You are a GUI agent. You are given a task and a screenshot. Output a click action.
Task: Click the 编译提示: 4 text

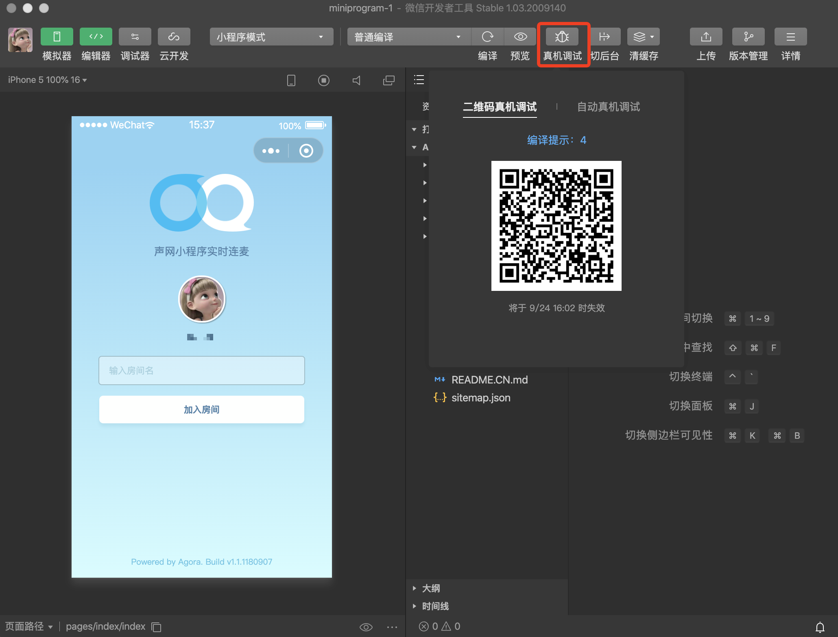pyautogui.click(x=556, y=140)
